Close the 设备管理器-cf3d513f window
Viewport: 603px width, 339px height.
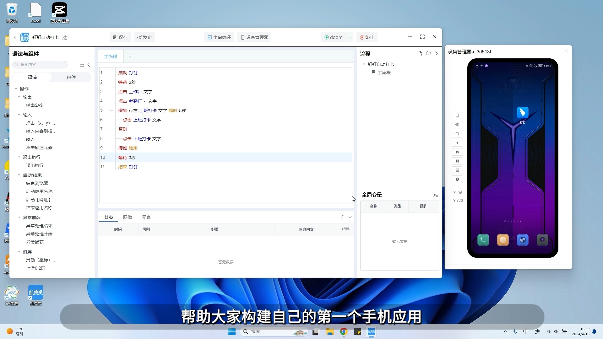click(x=566, y=51)
